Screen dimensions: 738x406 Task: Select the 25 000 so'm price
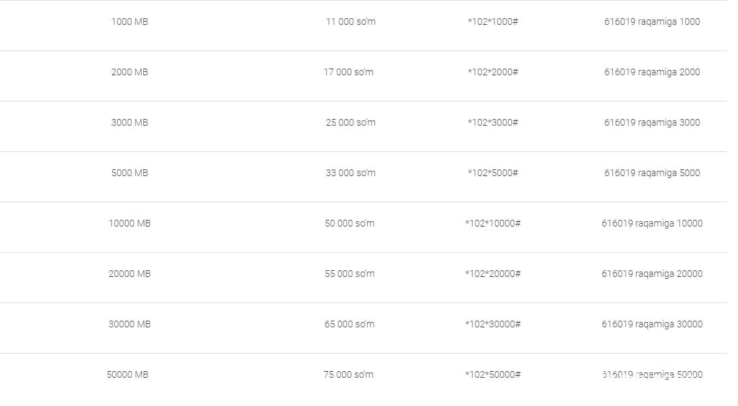[x=350, y=122]
